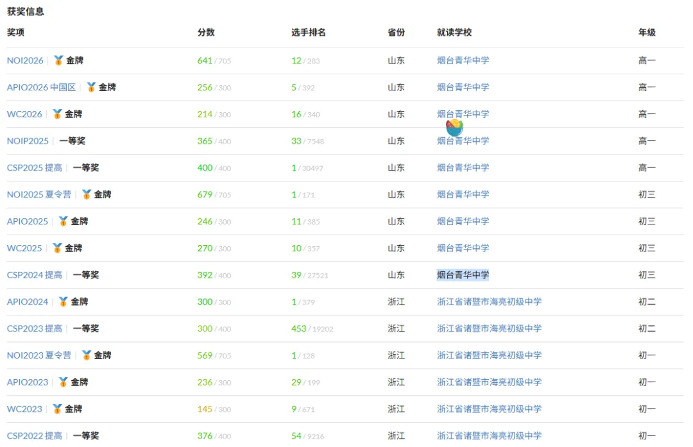Image resolution: width=693 pixels, height=447 pixels.
Task: Click 山东 province in WC2026 row
Action: point(396,114)
